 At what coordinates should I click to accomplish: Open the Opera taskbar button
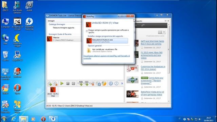43,119
